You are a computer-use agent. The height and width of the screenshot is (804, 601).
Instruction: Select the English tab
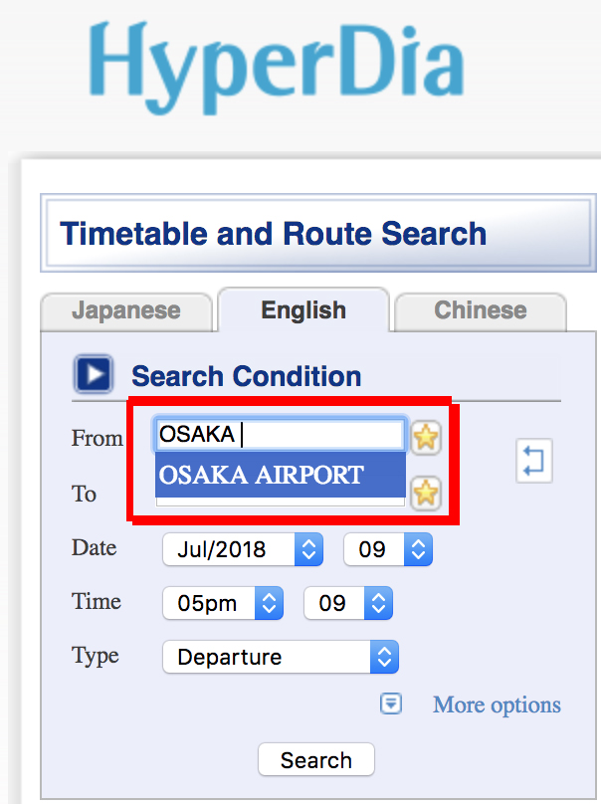[303, 310]
